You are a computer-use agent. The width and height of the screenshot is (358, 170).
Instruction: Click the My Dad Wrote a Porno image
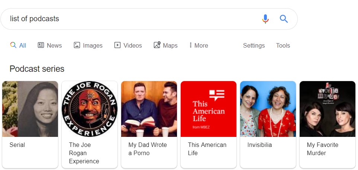point(149,109)
